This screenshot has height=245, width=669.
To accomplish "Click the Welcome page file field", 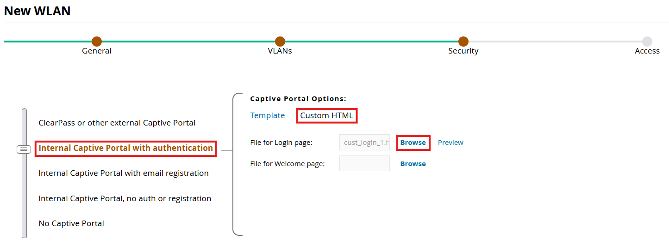I will pos(364,163).
